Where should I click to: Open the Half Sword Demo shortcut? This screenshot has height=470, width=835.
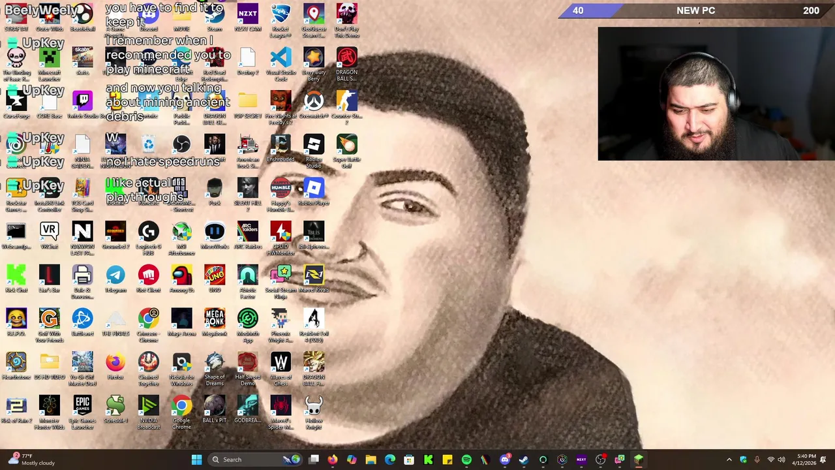pyautogui.click(x=247, y=369)
